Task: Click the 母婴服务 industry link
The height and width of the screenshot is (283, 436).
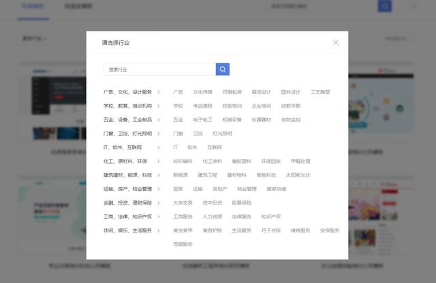Action: point(183,244)
